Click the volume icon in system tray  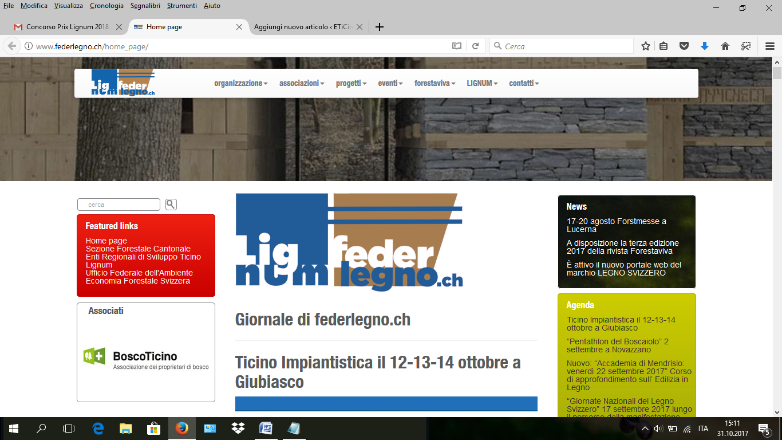658,429
